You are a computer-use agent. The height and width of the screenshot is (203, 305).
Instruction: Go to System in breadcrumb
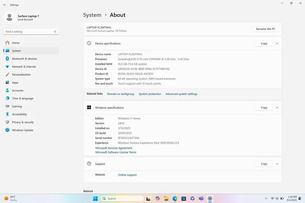(x=92, y=15)
